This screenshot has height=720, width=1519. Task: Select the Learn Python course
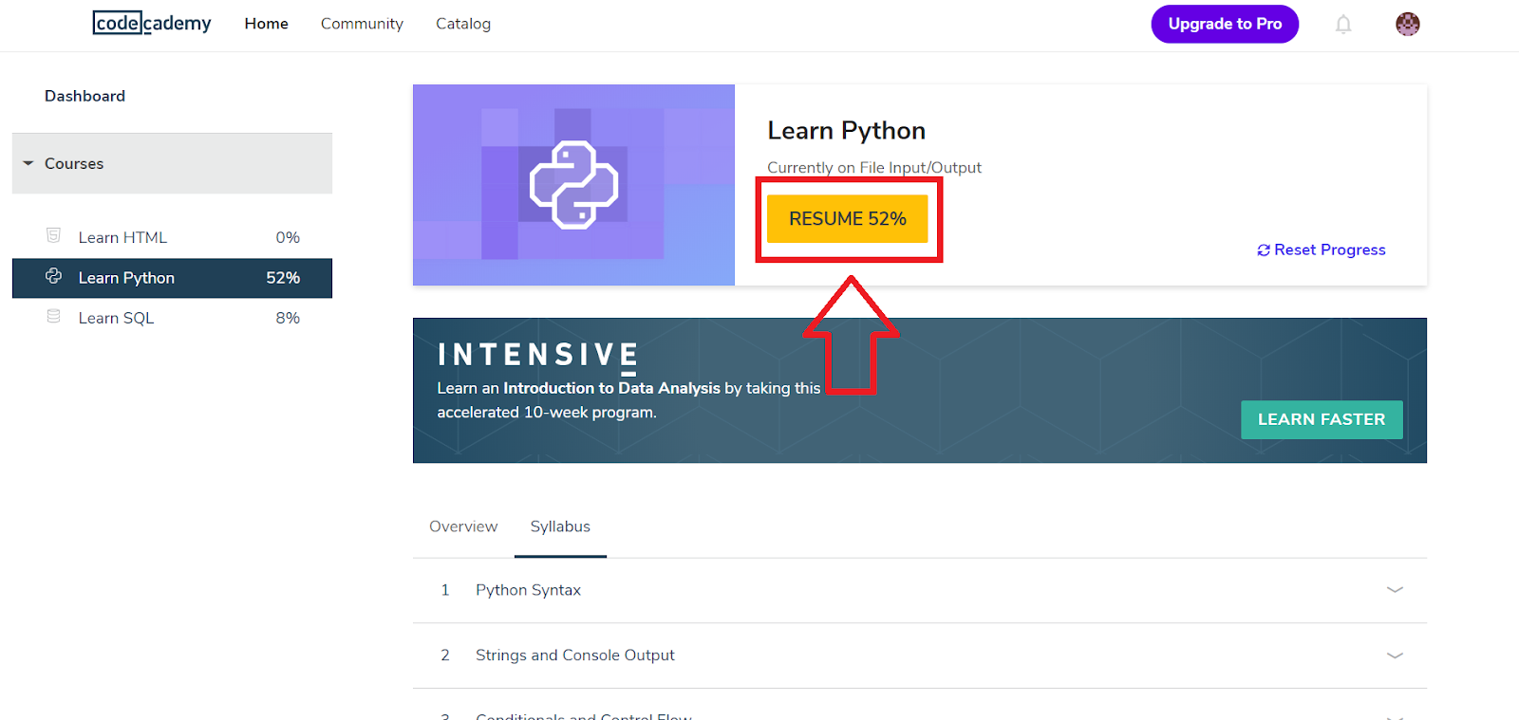point(172,278)
